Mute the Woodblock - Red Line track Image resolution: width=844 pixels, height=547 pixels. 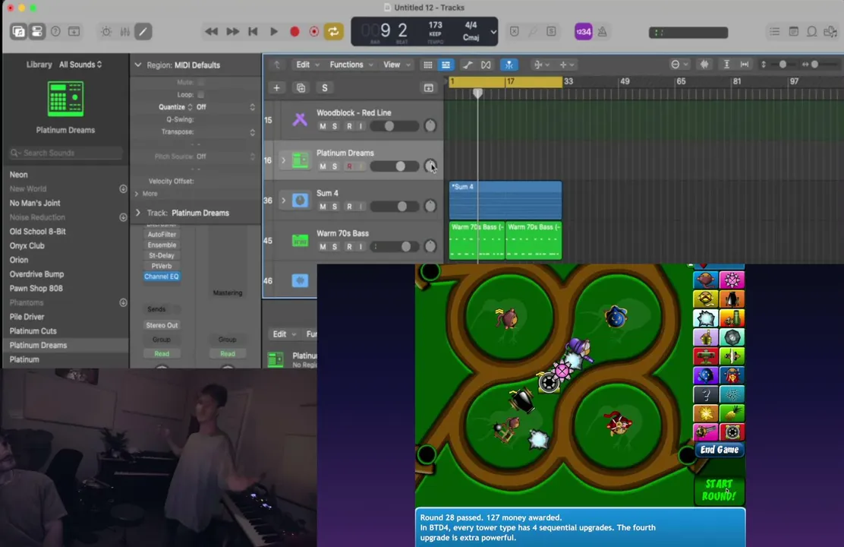323,126
